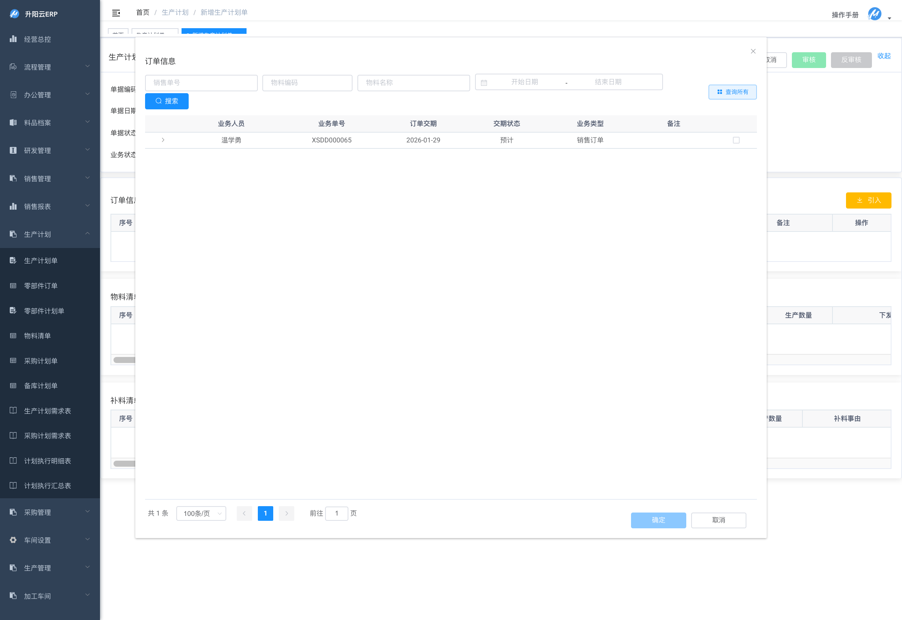Open the 100条/页 page size dropdown
This screenshot has width=902, height=620.
pos(201,513)
